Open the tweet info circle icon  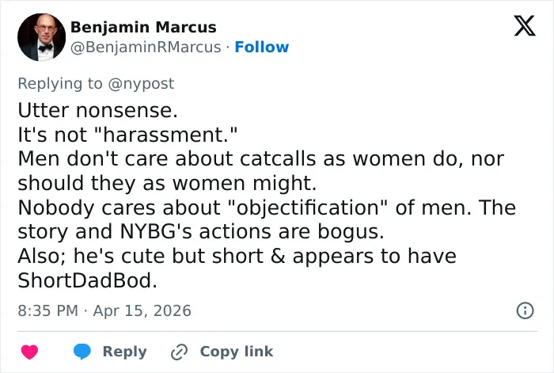click(525, 310)
